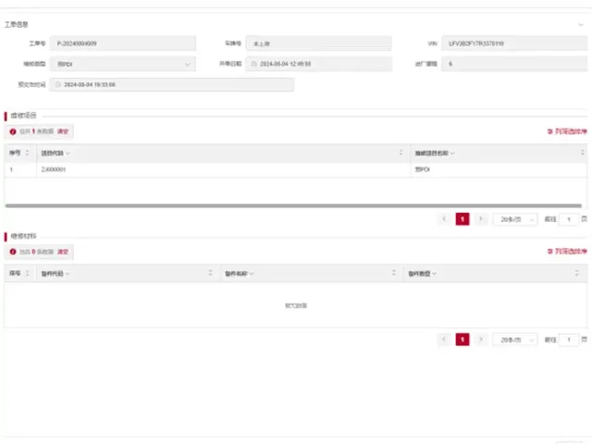Open filter chevron on 项目代码 column header
The height and width of the screenshot is (444, 592).
pos(68,154)
